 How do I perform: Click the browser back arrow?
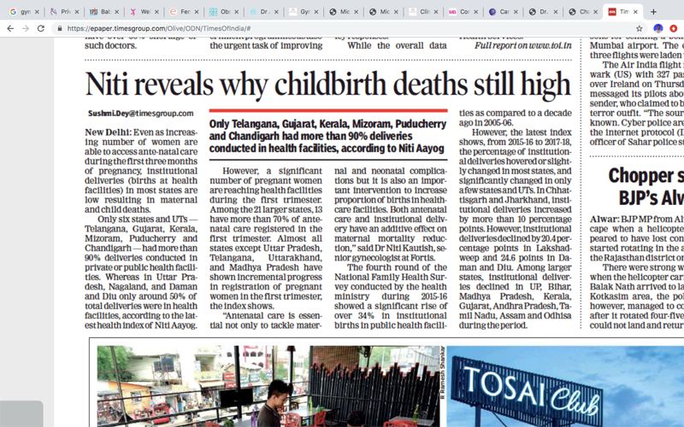coord(10,28)
